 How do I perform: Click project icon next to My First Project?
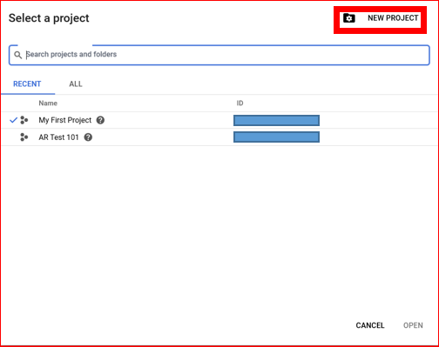(x=24, y=120)
